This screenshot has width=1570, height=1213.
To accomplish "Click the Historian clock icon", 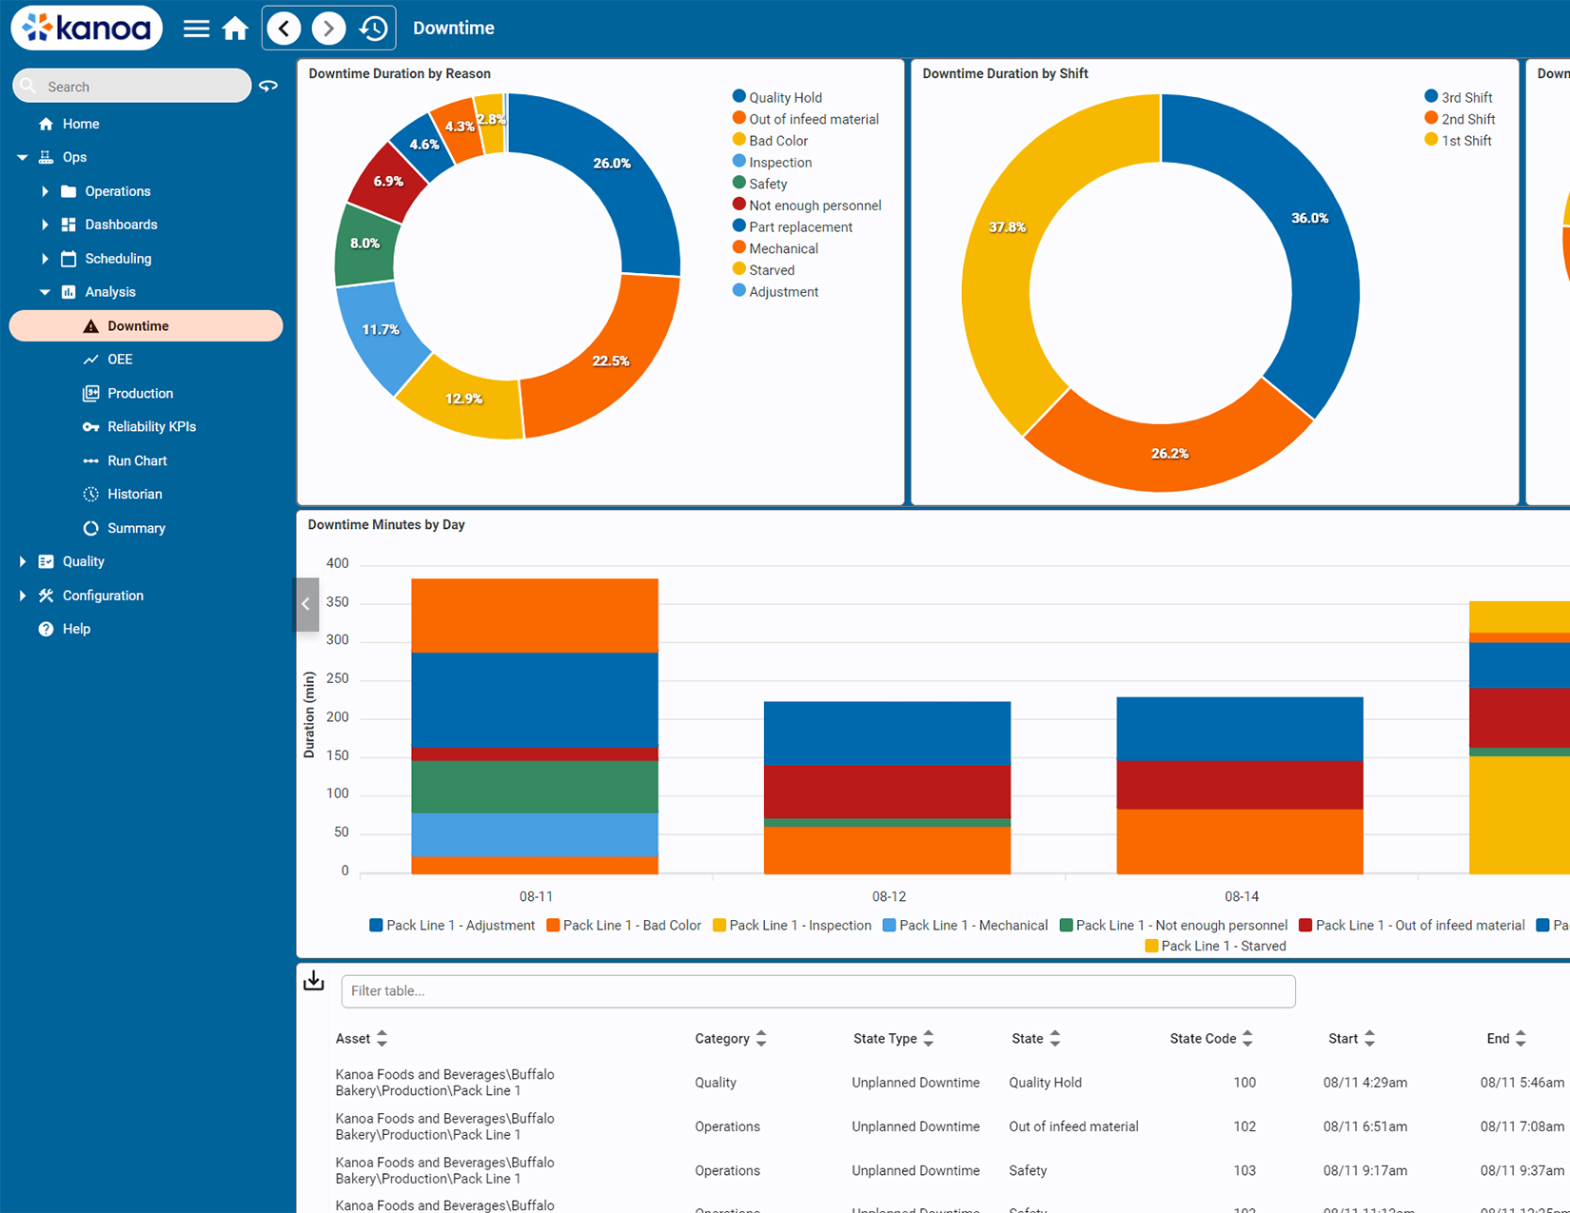I will [x=91, y=494].
